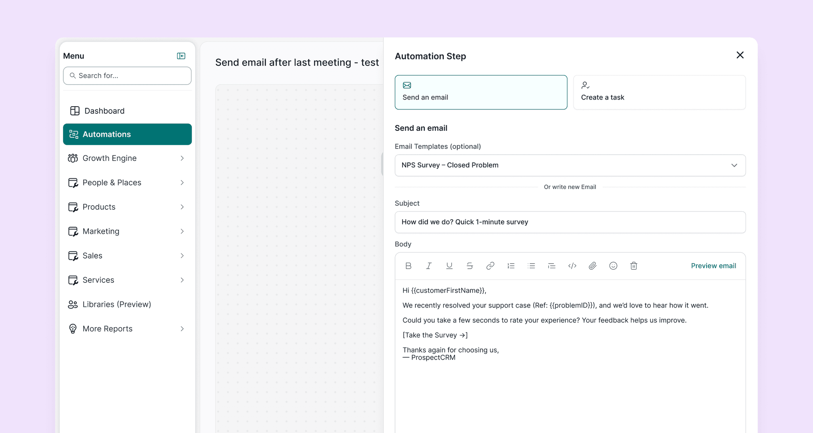The height and width of the screenshot is (433, 813).
Task: Apply underline formatting in Body editor
Action: 449,266
